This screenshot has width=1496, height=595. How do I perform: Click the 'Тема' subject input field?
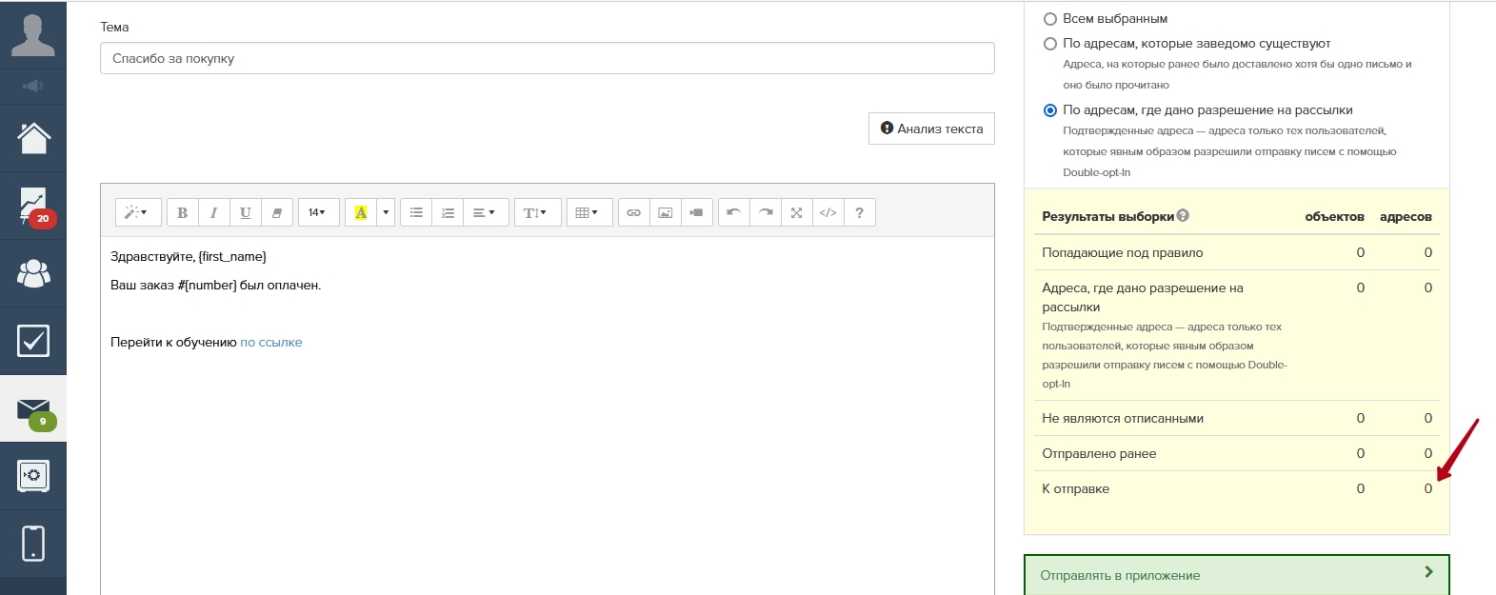click(x=547, y=58)
